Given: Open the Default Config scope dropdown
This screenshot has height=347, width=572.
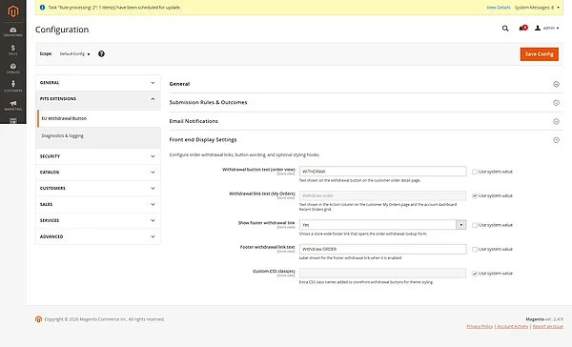Looking at the screenshot, I should [74, 53].
